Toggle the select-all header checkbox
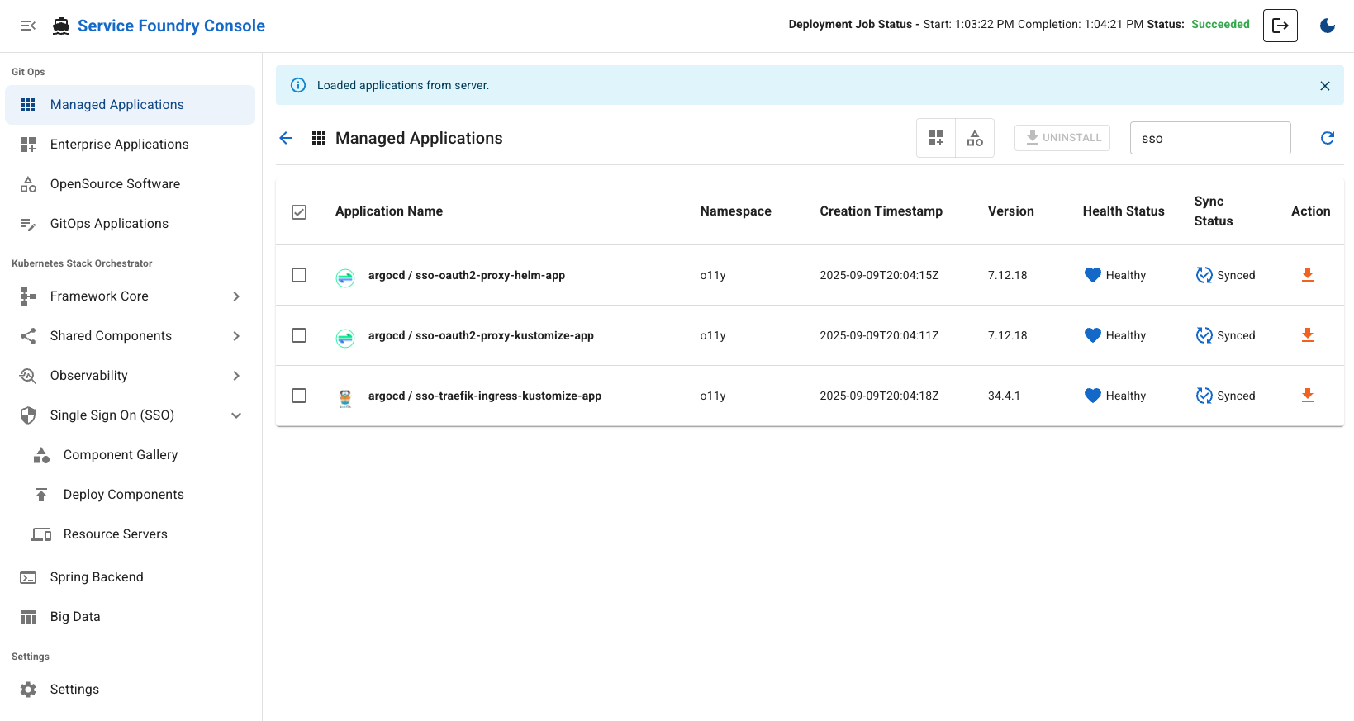Screen dimensions: 1354x721 pyautogui.click(x=299, y=212)
